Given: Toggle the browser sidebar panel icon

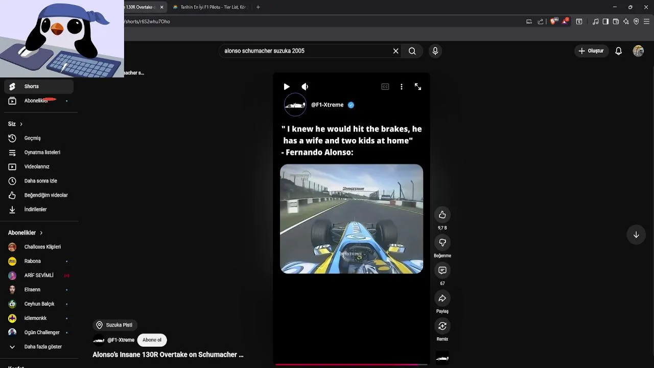Looking at the screenshot, I should [x=605, y=21].
